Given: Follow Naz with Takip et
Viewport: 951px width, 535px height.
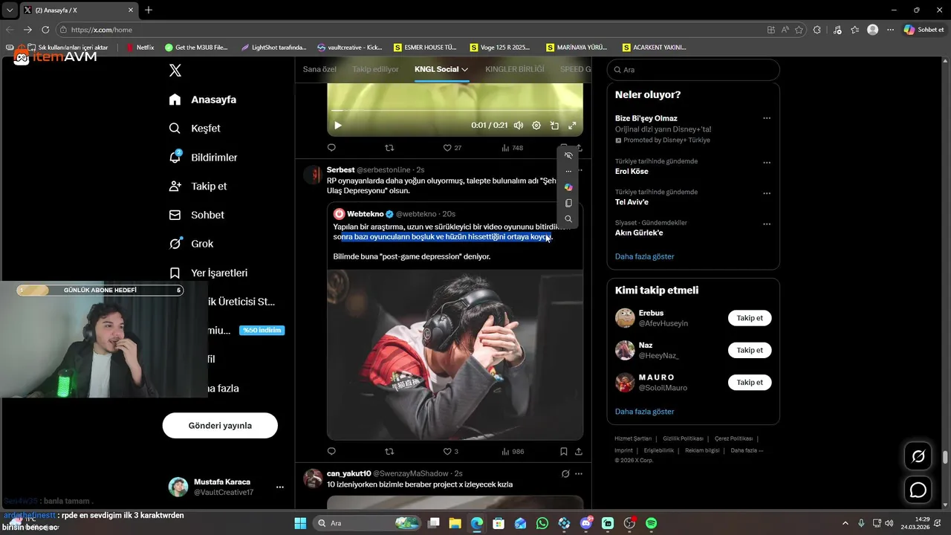Looking at the screenshot, I should [x=750, y=350].
